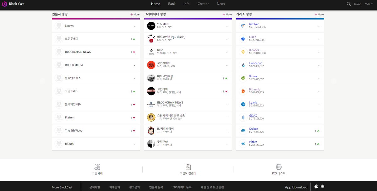This screenshot has width=377, height=191.
Task: Go to previous slide arrow
Action: point(43,81)
